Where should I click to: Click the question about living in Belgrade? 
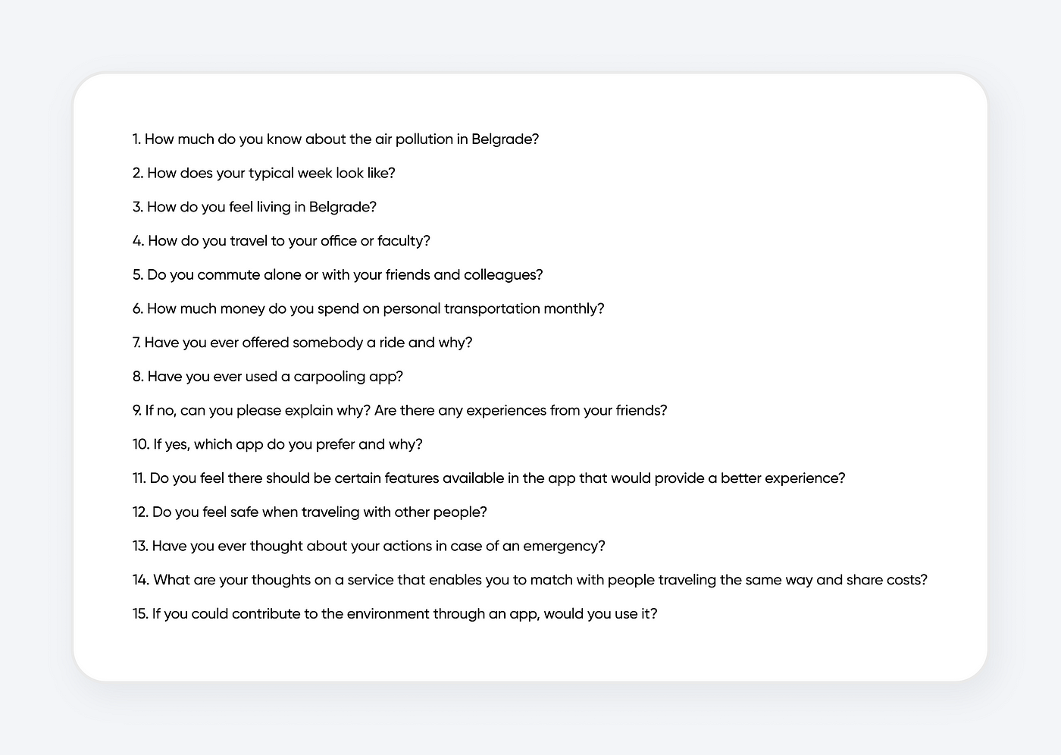coord(255,207)
